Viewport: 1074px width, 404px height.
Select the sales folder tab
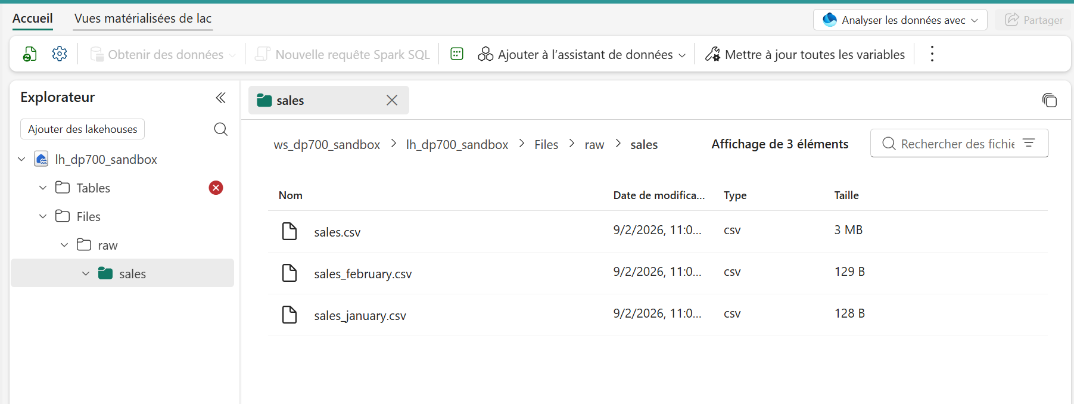coord(328,100)
